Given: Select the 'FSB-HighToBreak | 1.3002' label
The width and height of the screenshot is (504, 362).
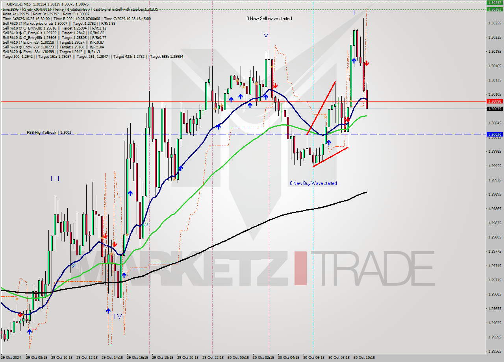Looking at the screenshot, I should pos(49,133).
